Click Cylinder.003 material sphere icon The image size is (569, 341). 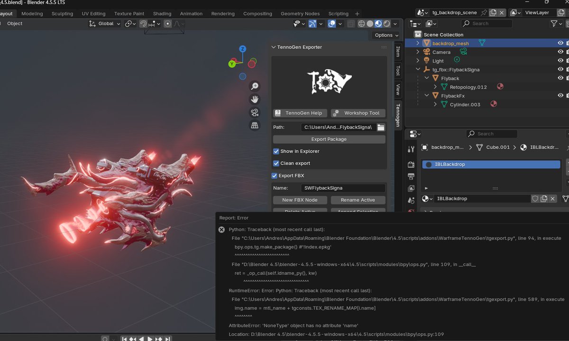pyautogui.click(x=494, y=104)
